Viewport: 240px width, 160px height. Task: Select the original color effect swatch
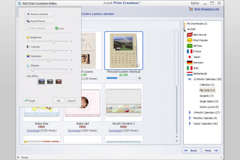[41, 82]
